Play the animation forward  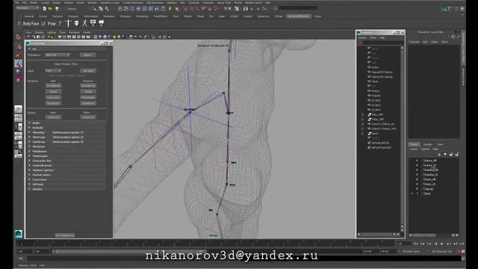point(442,244)
